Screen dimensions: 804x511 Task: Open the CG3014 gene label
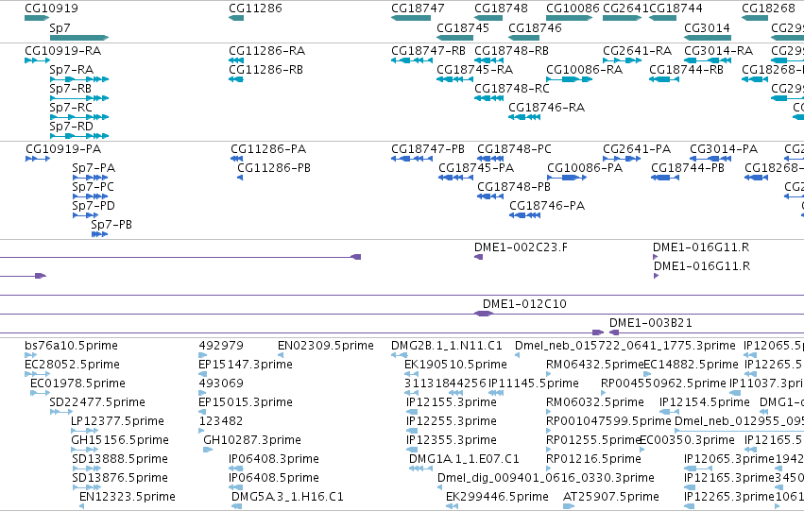tap(707, 27)
